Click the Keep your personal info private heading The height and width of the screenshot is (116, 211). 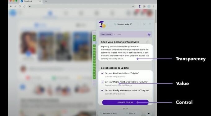pos(120,42)
